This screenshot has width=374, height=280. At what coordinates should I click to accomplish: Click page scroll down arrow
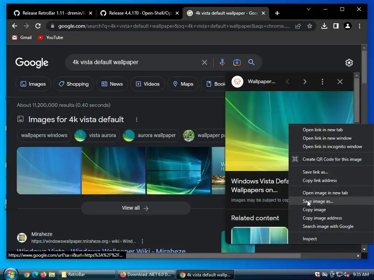[364, 249]
